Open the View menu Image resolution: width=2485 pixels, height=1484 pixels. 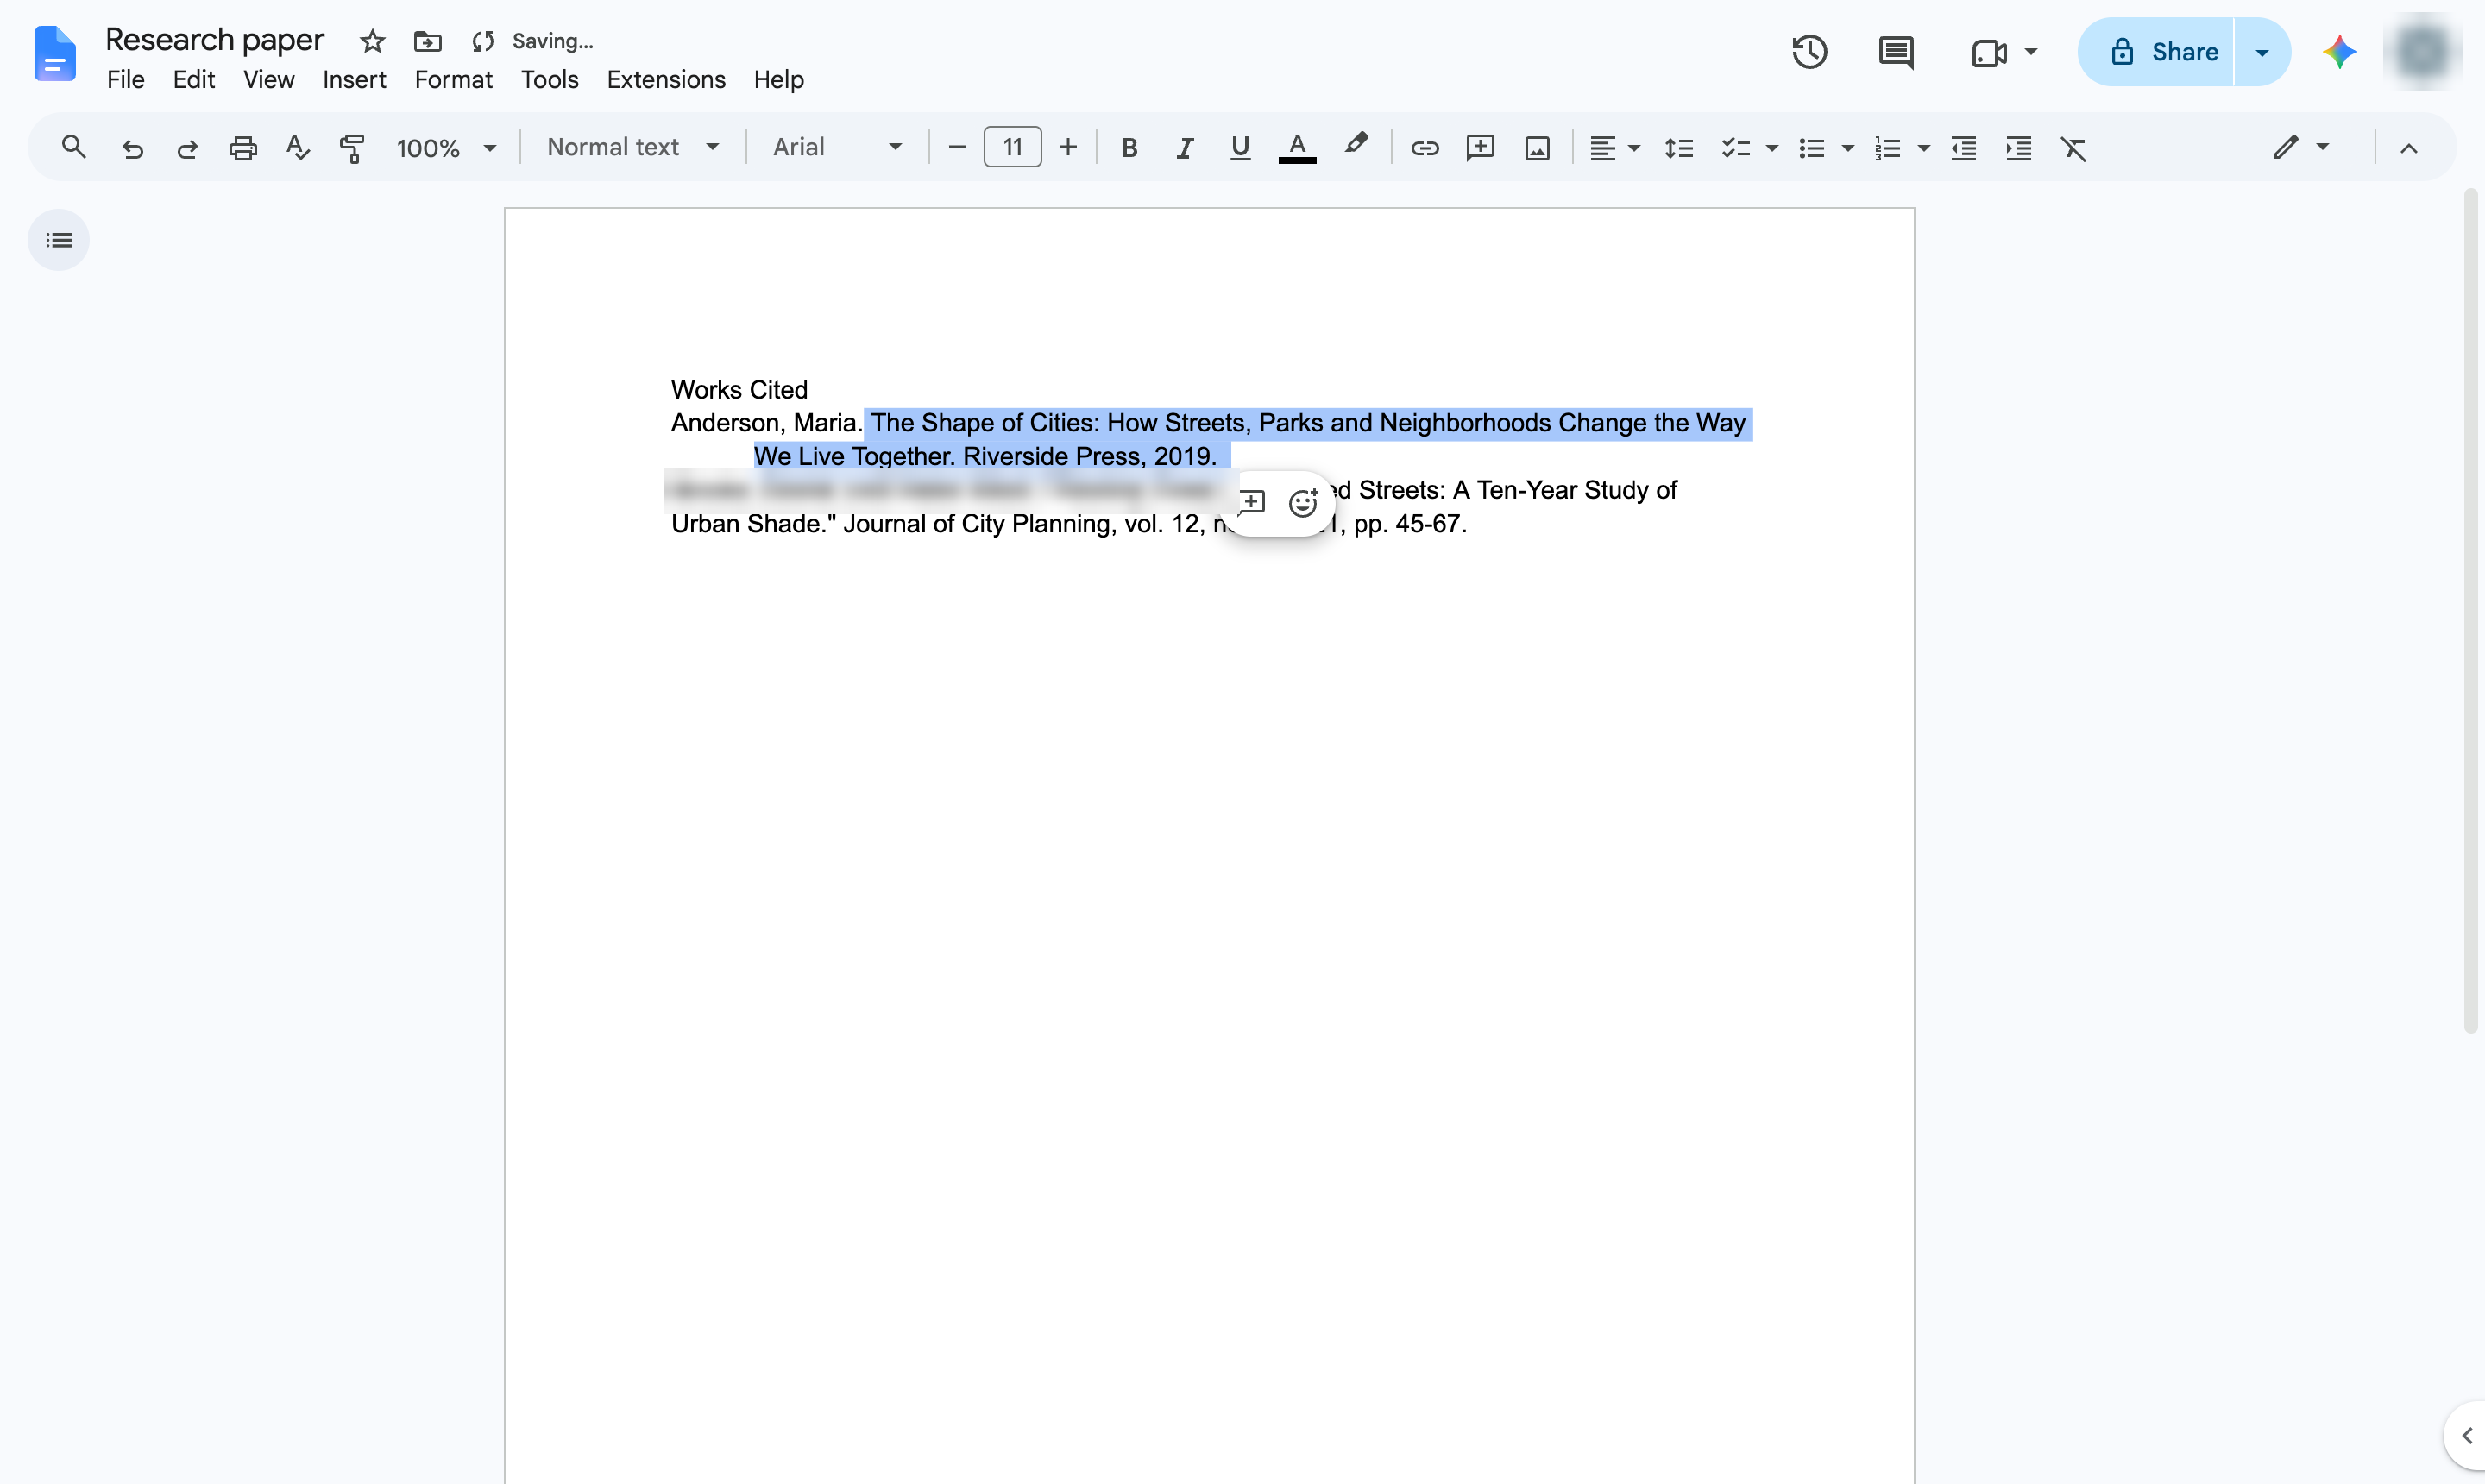pos(268,79)
